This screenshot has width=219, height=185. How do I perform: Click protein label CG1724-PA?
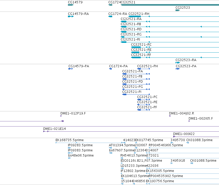click(118, 66)
